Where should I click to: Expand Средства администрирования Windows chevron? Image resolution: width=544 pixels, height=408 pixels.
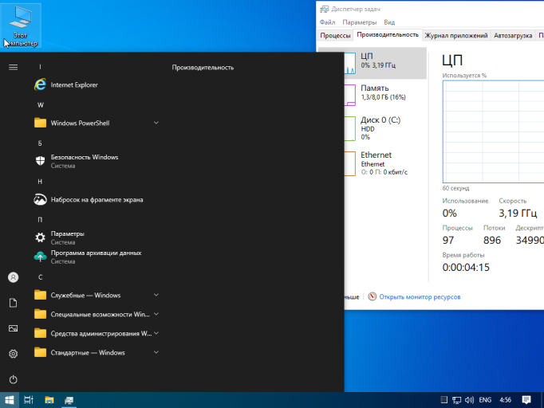156,333
